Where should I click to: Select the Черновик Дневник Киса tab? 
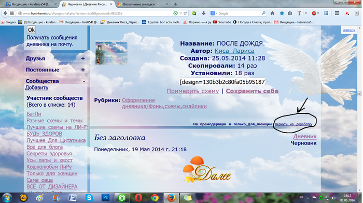[87, 4]
